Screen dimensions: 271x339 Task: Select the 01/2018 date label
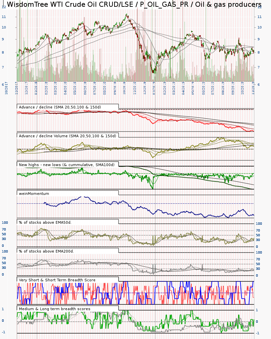pos(36,88)
